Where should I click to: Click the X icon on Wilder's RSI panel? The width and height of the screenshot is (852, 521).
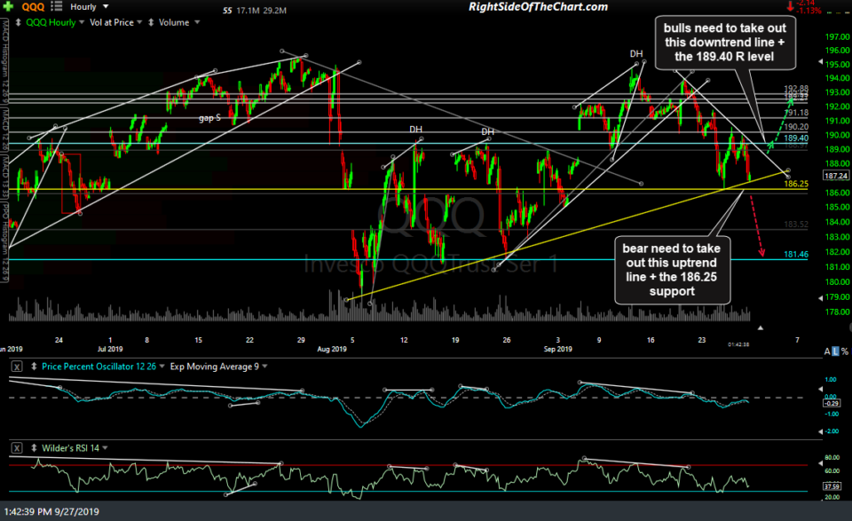click(17, 446)
